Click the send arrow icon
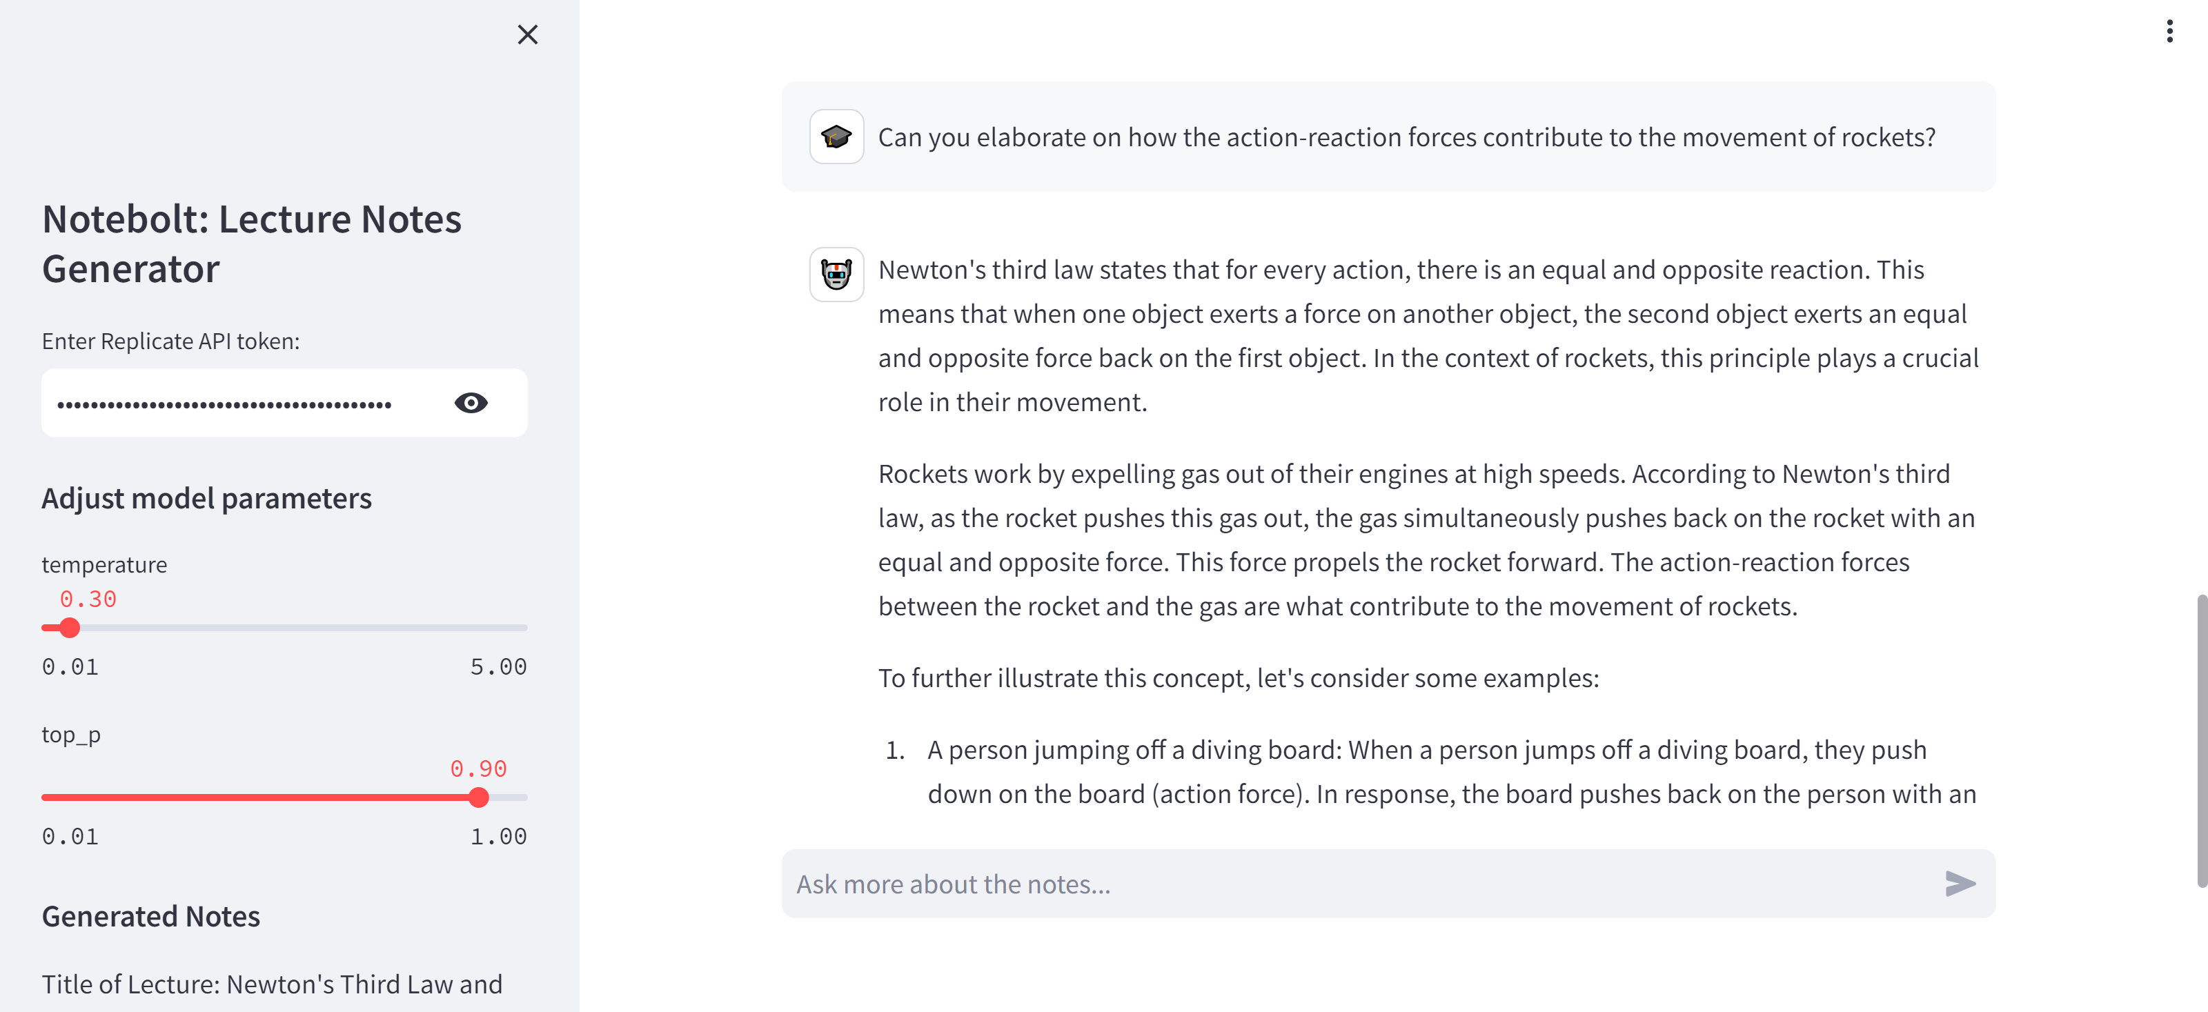 coord(1960,884)
